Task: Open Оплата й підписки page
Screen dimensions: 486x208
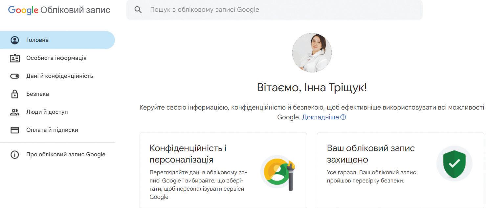Action: pyautogui.click(x=57, y=130)
